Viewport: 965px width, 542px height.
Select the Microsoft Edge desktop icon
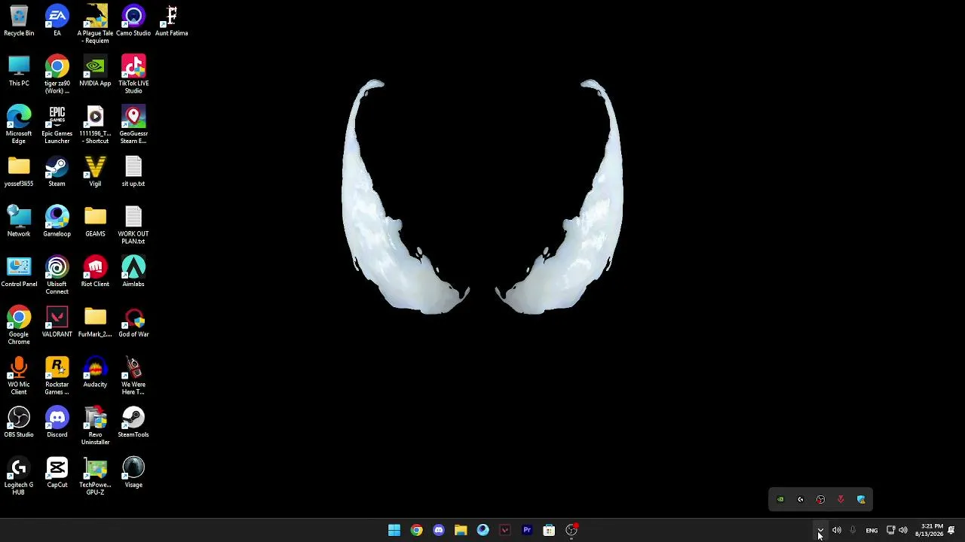[x=19, y=125]
